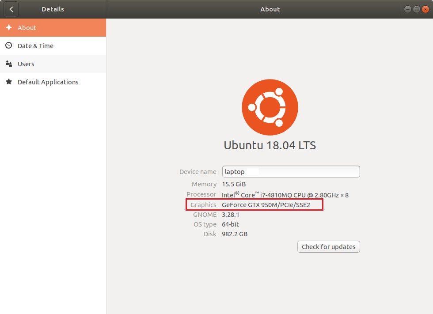The height and width of the screenshot is (314, 433).
Task: Select the GNOME version 3.28.1
Action: (231, 215)
